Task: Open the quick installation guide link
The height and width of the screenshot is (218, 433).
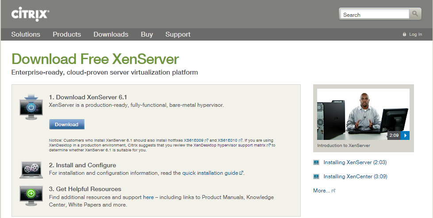Action: [x=210, y=173]
